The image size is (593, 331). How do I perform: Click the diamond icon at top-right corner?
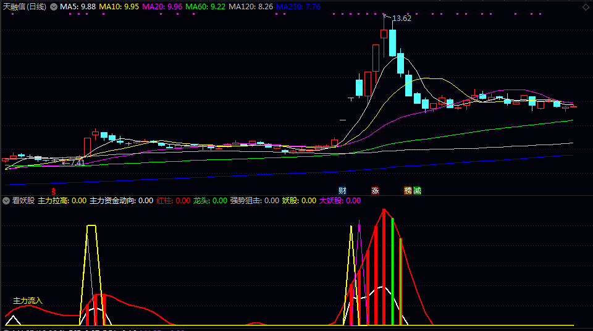(586, 6)
